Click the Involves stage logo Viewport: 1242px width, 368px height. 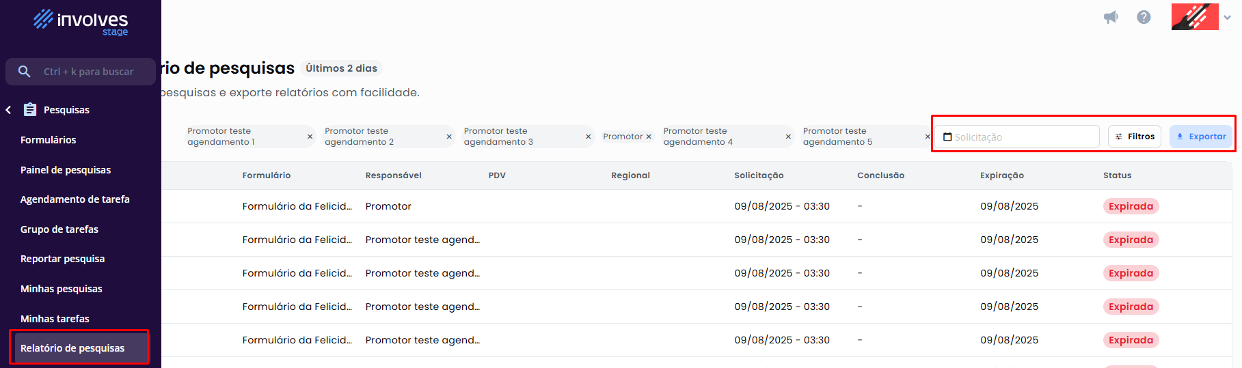81,21
